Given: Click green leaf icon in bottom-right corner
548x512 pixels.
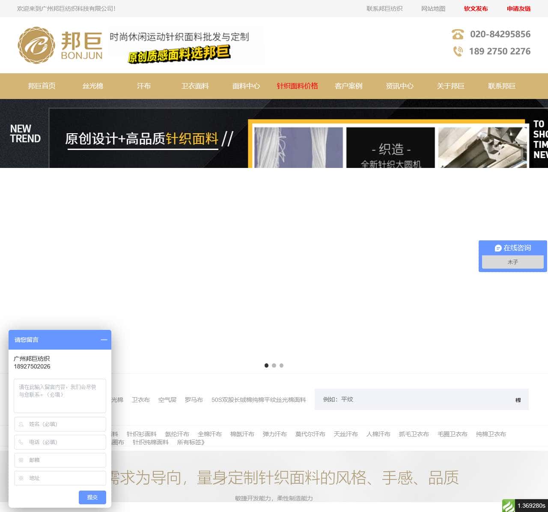Looking at the screenshot, I should [x=509, y=506].
